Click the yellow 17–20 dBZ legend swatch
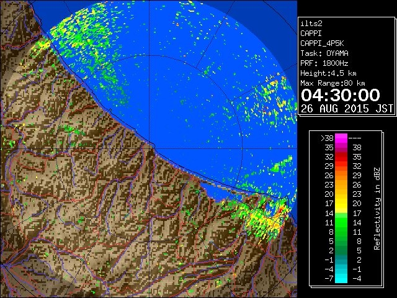Image resolution: width=397 pixels, height=298 pixels. coord(341,204)
